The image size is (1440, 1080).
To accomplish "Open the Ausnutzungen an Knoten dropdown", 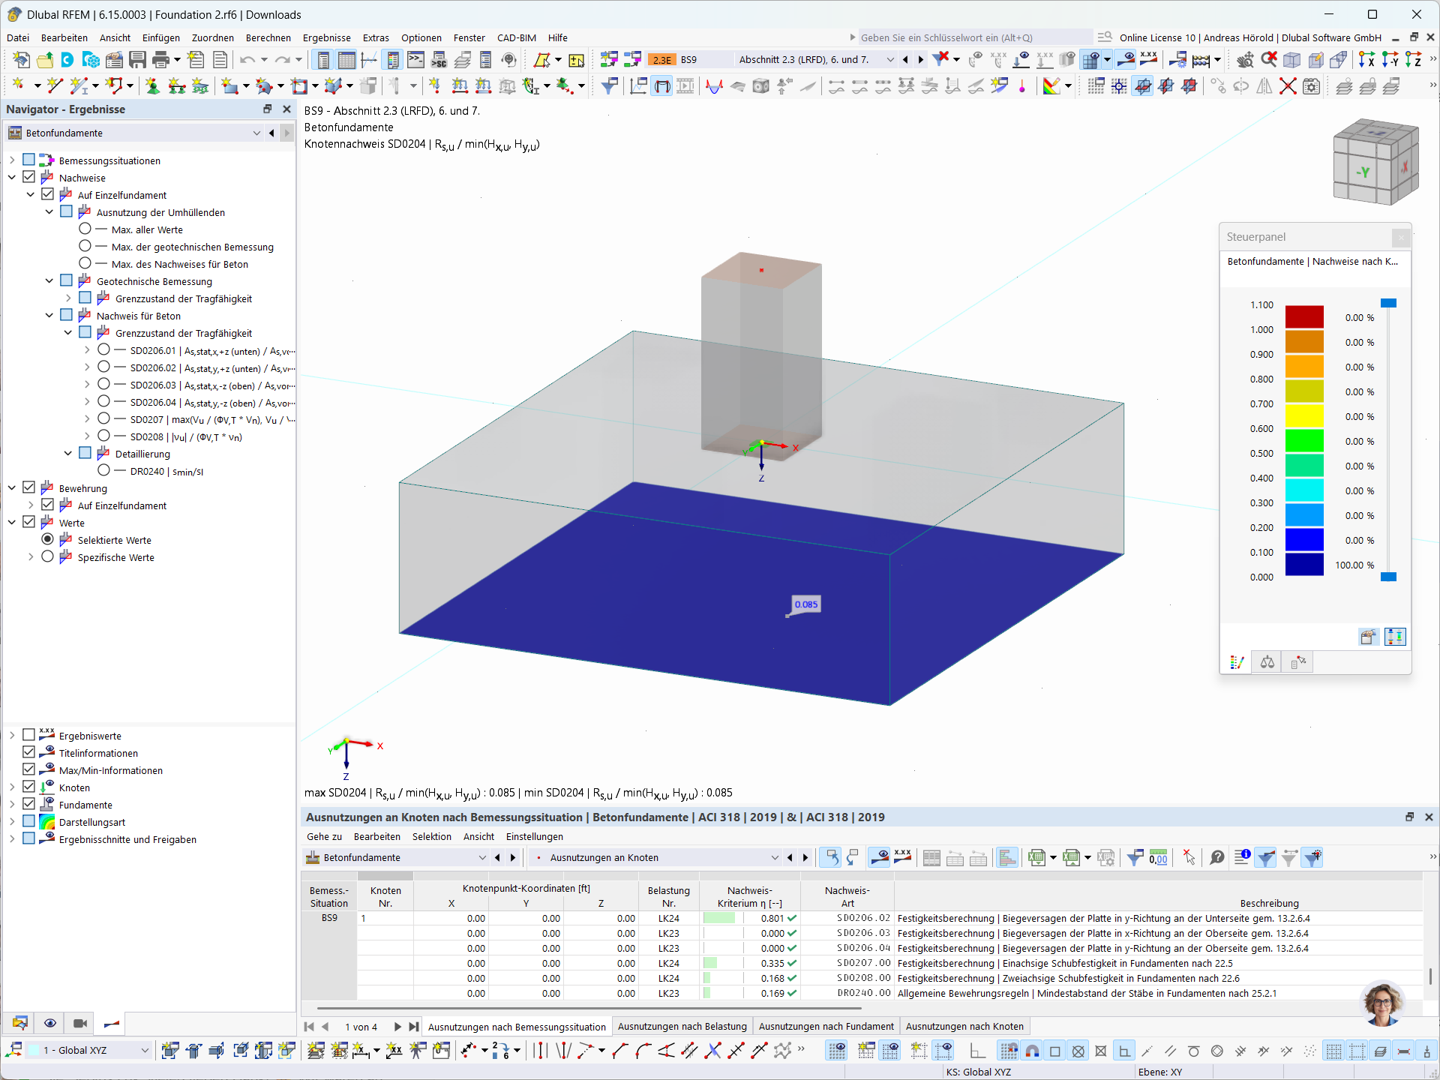I will [775, 857].
